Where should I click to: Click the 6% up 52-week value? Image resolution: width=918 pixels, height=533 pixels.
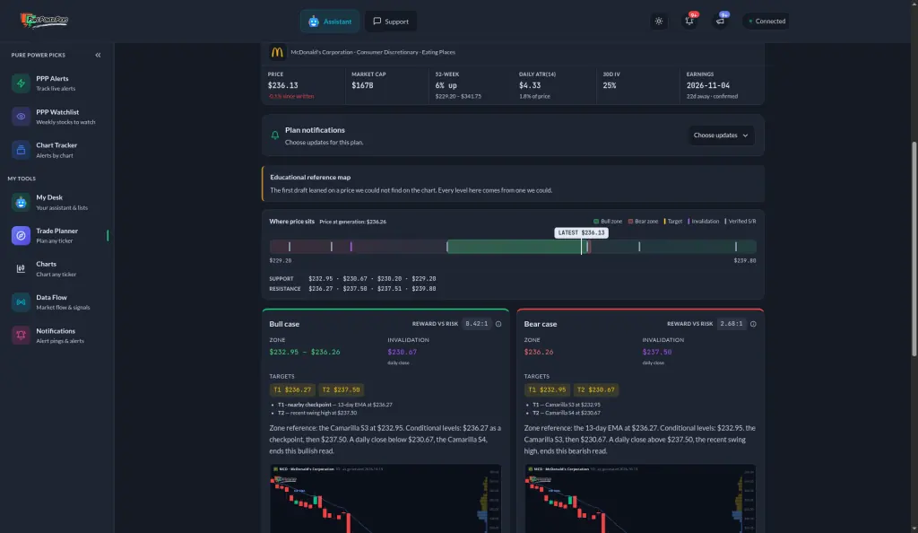click(x=446, y=85)
